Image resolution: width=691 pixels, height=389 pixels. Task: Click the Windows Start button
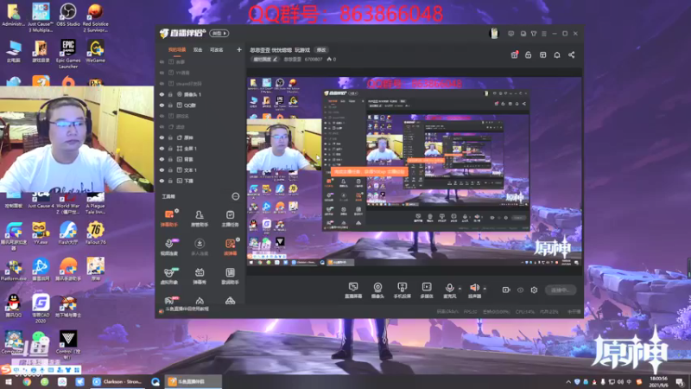click(x=8, y=382)
